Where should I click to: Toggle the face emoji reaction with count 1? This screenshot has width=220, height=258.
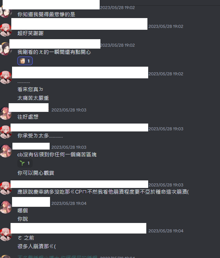(x=25, y=61)
